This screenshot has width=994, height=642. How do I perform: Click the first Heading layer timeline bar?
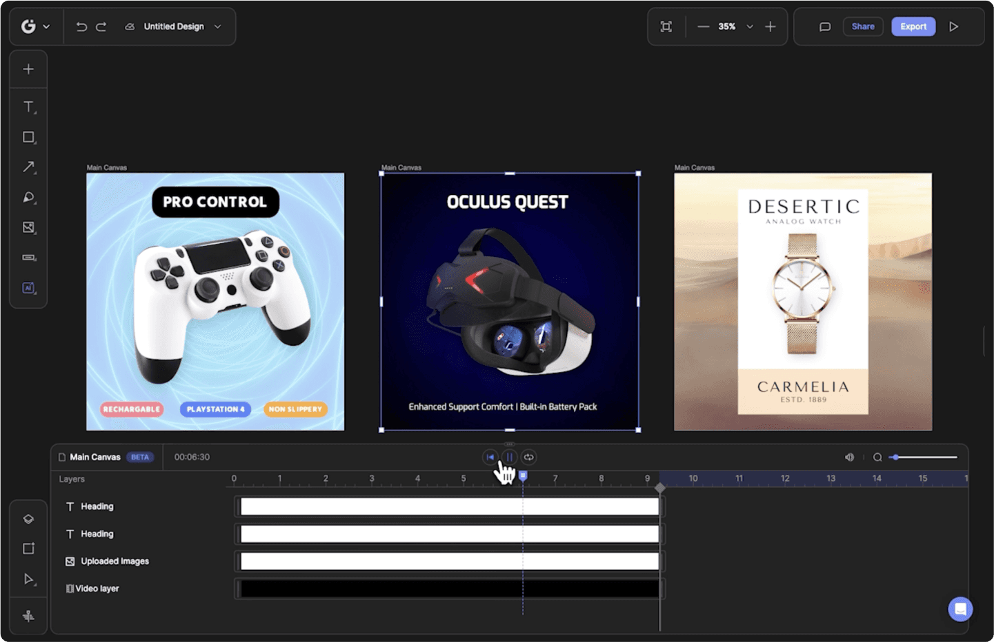(x=450, y=506)
